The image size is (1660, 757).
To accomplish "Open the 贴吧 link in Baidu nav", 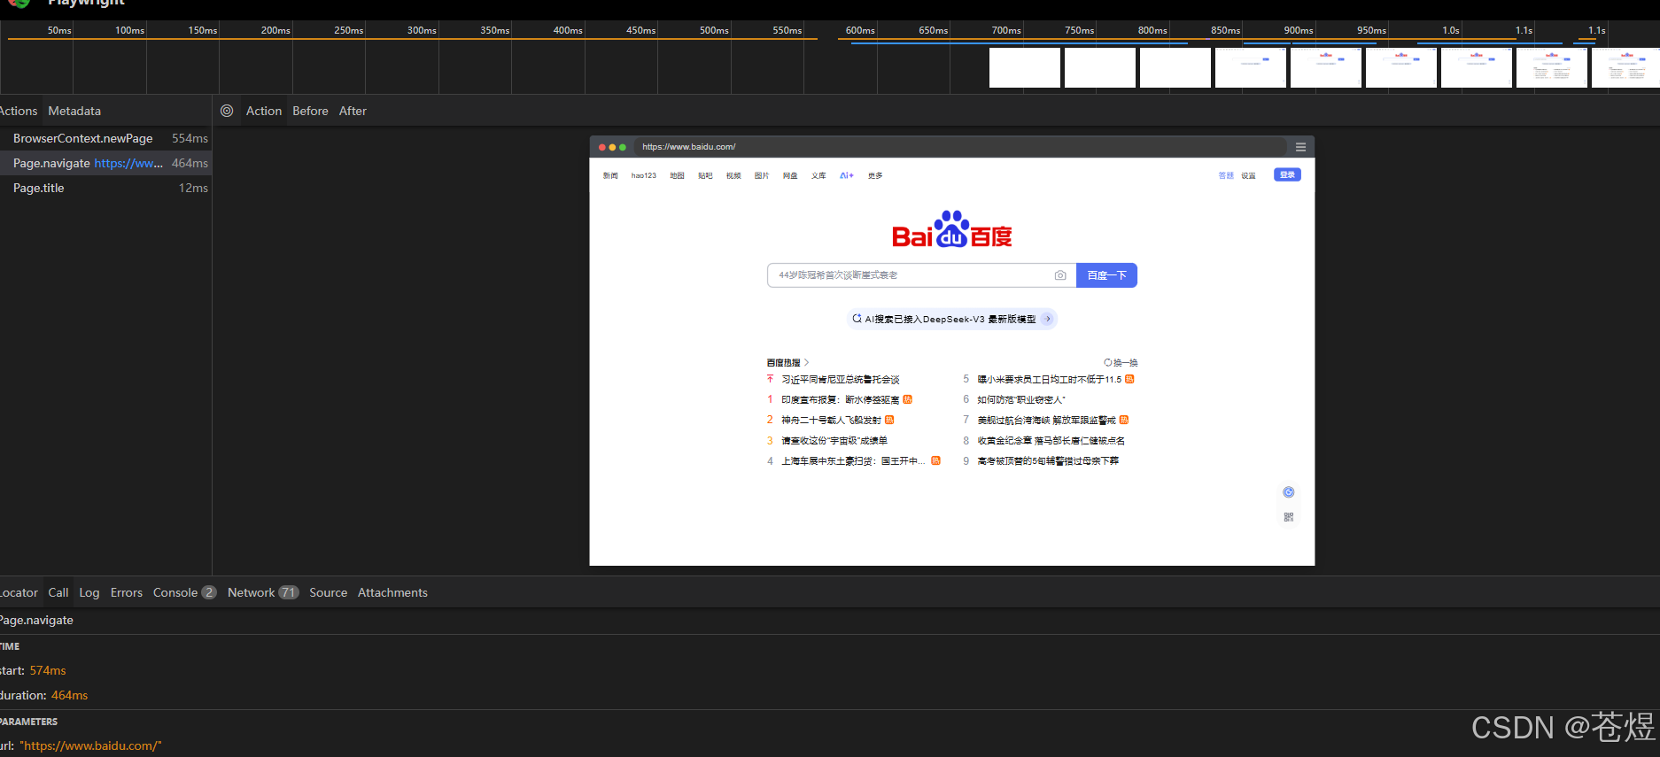I will pos(705,175).
